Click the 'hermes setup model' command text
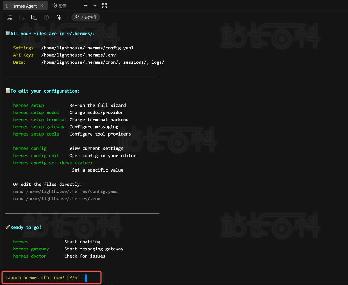Viewport: 348px width, 285px height. point(36,113)
